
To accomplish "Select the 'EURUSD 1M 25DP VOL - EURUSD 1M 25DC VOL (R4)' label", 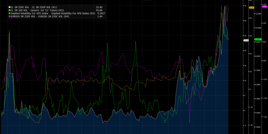I will 40,16.
